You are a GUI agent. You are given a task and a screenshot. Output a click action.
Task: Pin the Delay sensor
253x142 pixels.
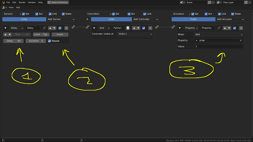click(44, 28)
